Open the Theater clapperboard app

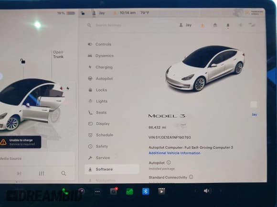tap(161, 191)
